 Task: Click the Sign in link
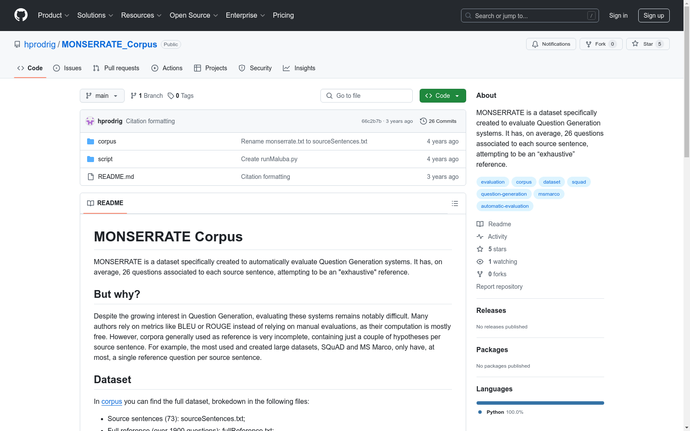(618, 16)
